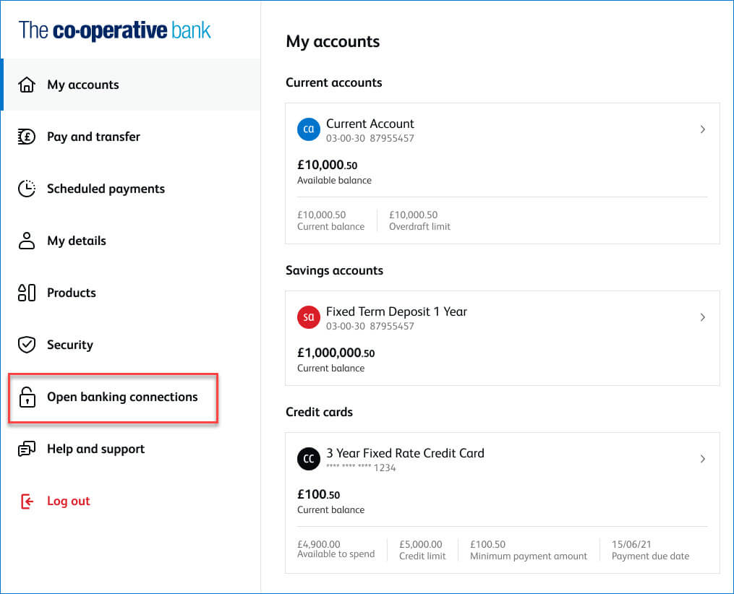This screenshot has width=734, height=594.
Task: Open the Security section
Action: pyautogui.click(x=131, y=345)
